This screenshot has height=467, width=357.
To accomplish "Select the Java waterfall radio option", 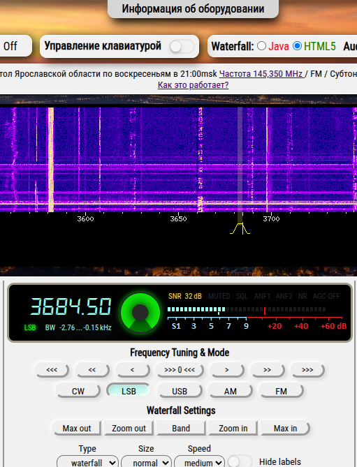I will click(x=262, y=46).
